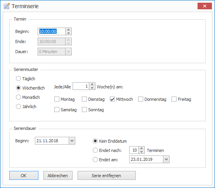215x188 pixels.
Task: Decrease the Beginn time with down arrow
Action: 68,33
